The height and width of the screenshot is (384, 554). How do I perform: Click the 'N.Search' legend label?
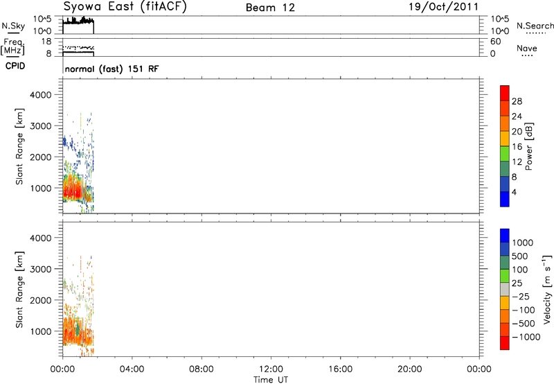point(535,26)
